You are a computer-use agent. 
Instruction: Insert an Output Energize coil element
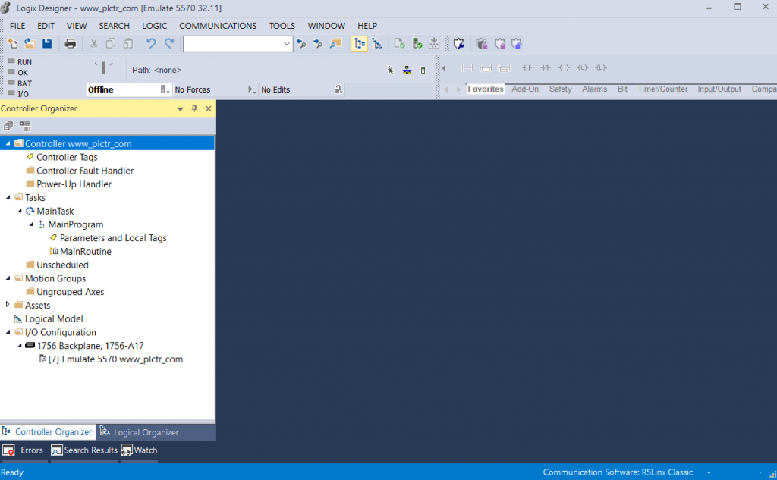563,67
